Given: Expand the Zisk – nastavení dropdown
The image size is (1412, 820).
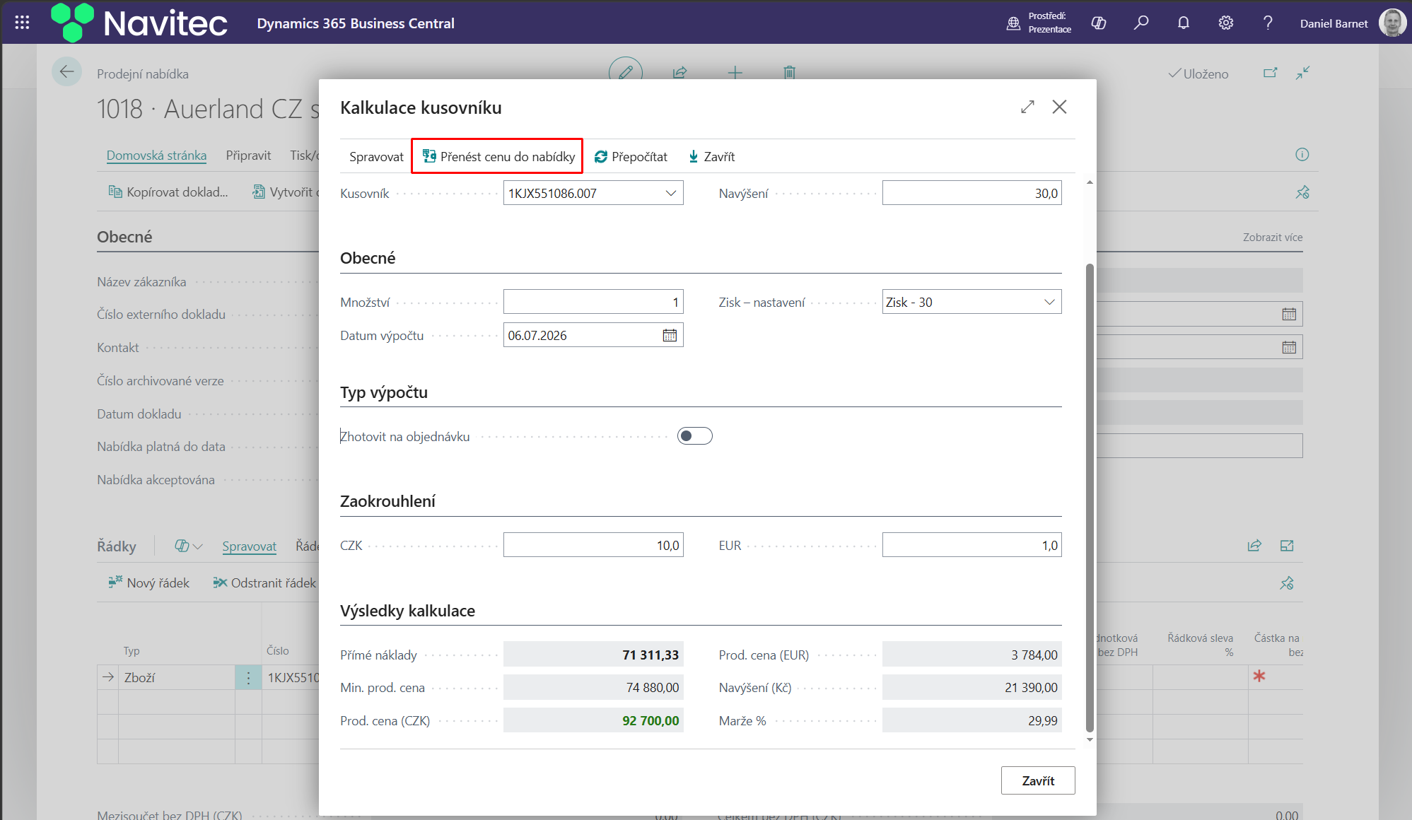Looking at the screenshot, I should coord(1049,302).
